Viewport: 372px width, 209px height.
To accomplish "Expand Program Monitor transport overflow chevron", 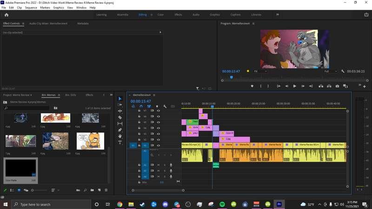I will click(x=359, y=85).
